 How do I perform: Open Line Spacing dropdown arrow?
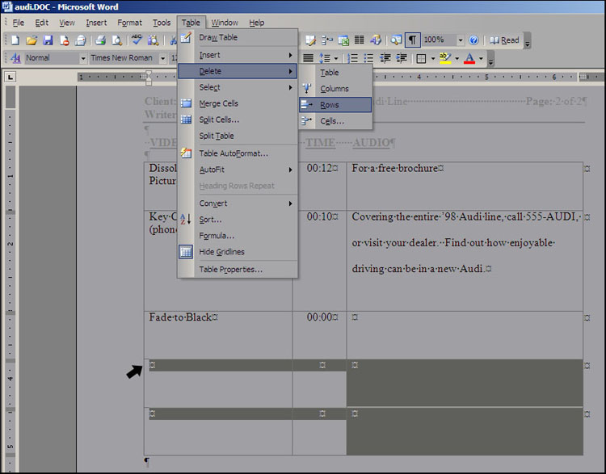click(x=336, y=59)
